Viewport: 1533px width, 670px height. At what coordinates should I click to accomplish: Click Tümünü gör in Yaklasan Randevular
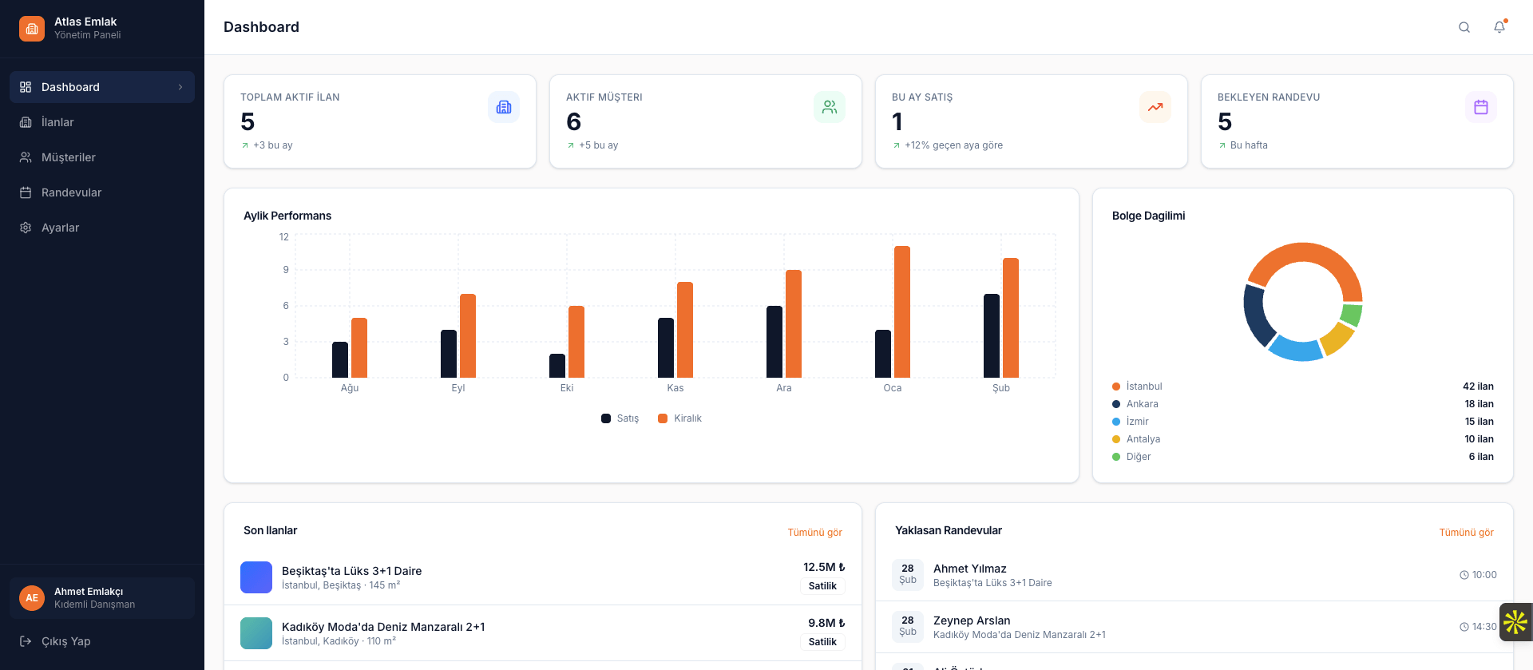(x=1466, y=533)
